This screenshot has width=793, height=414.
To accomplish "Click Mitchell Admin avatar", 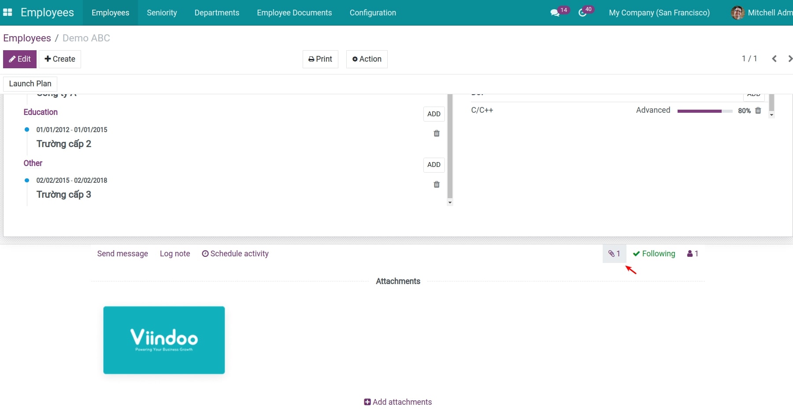I will (737, 12).
